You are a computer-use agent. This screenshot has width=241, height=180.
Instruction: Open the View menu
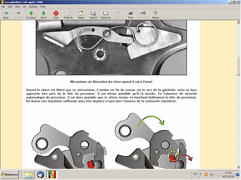[18, 7]
